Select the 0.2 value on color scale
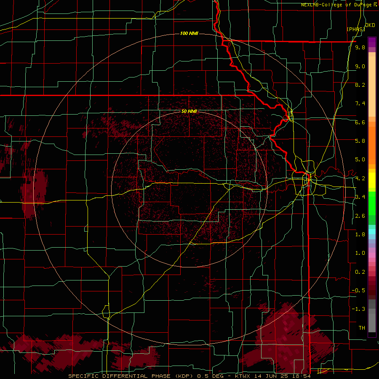Screen dimensions: 379x379 click(360, 272)
